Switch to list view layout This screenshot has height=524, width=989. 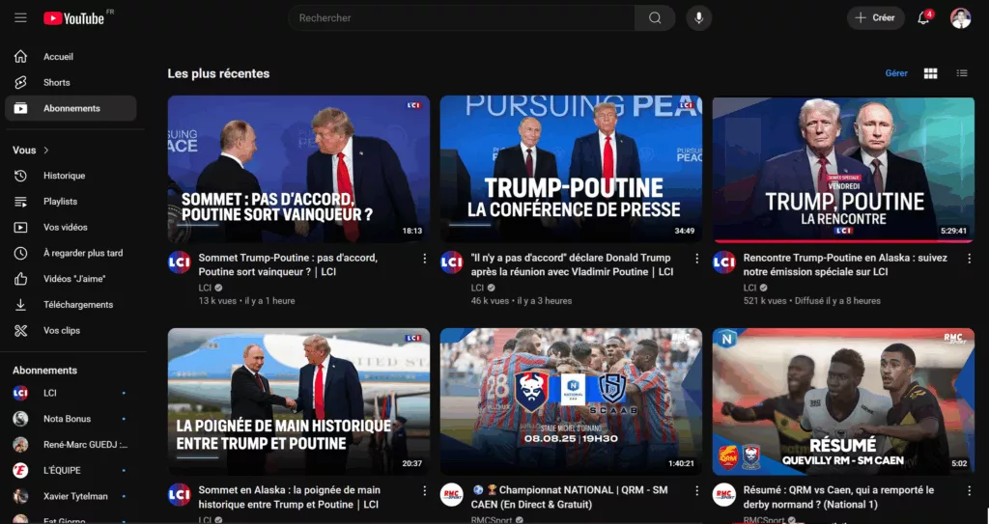pos(962,73)
